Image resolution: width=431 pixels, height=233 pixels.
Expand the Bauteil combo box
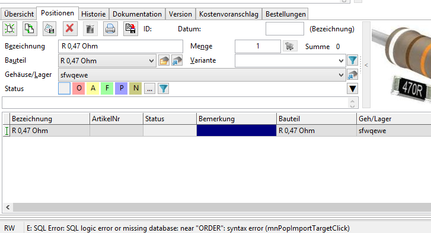coord(151,60)
